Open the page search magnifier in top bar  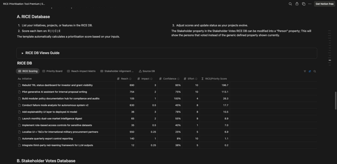point(290,4)
